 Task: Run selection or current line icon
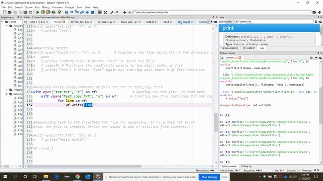(54, 12)
